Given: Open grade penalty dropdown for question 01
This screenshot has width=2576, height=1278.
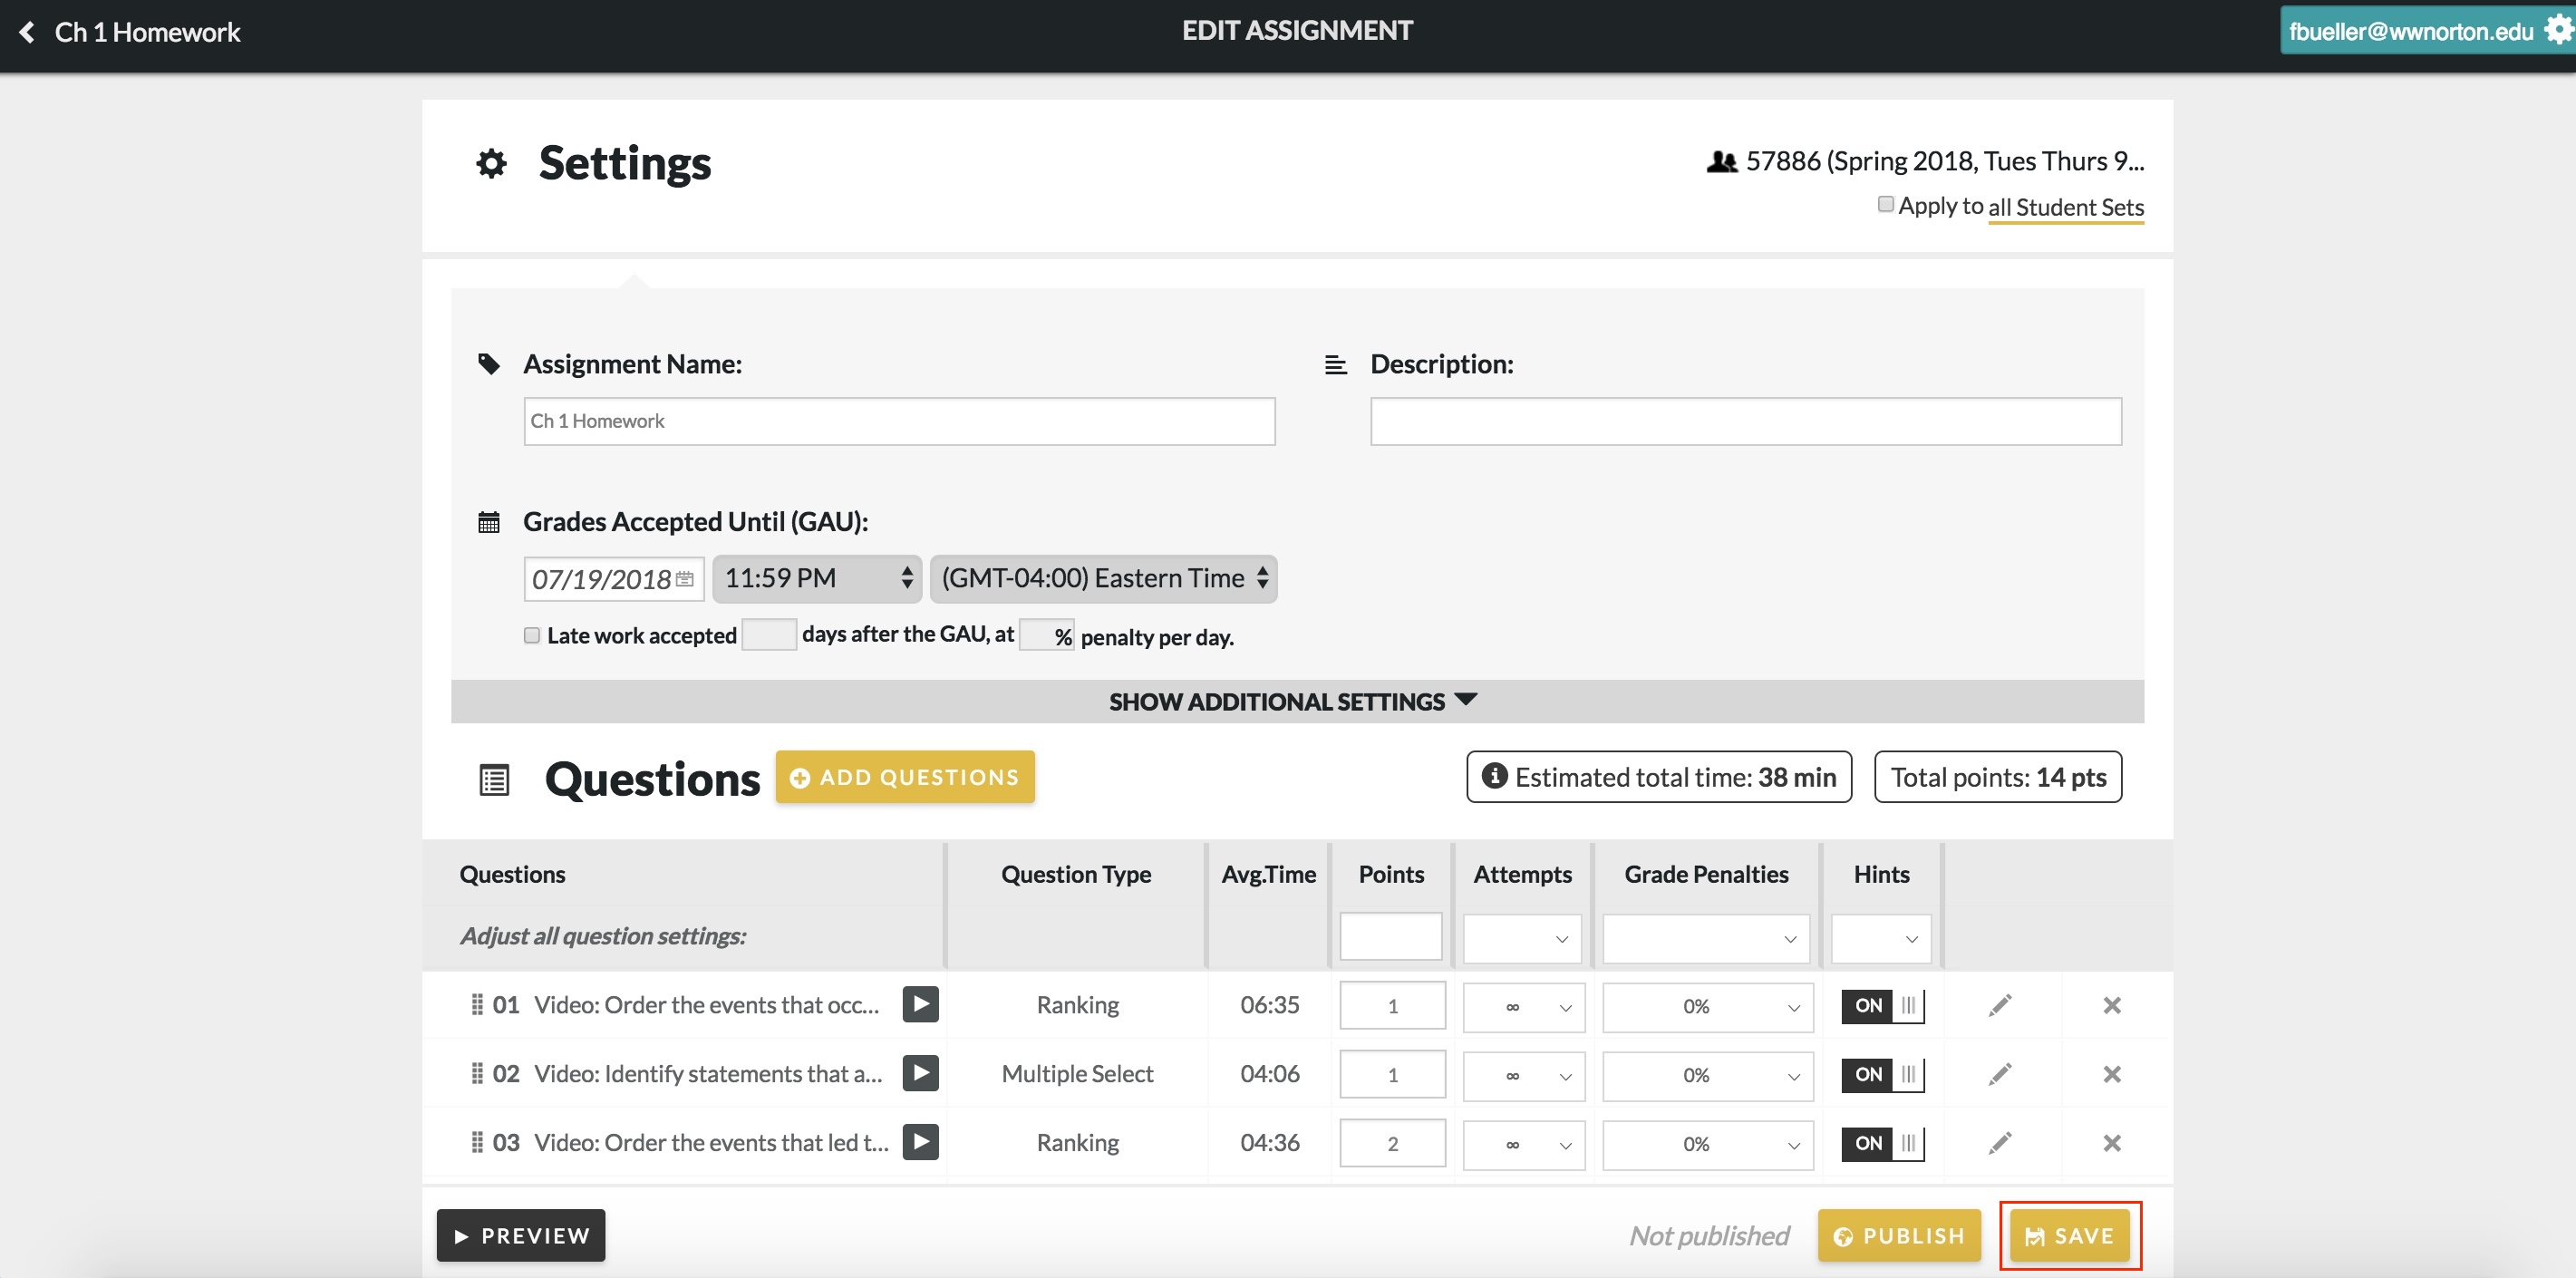Looking at the screenshot, I should point(1706,1006).
